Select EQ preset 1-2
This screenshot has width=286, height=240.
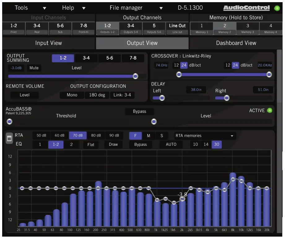pyautogui.click(x=56, y=144)
